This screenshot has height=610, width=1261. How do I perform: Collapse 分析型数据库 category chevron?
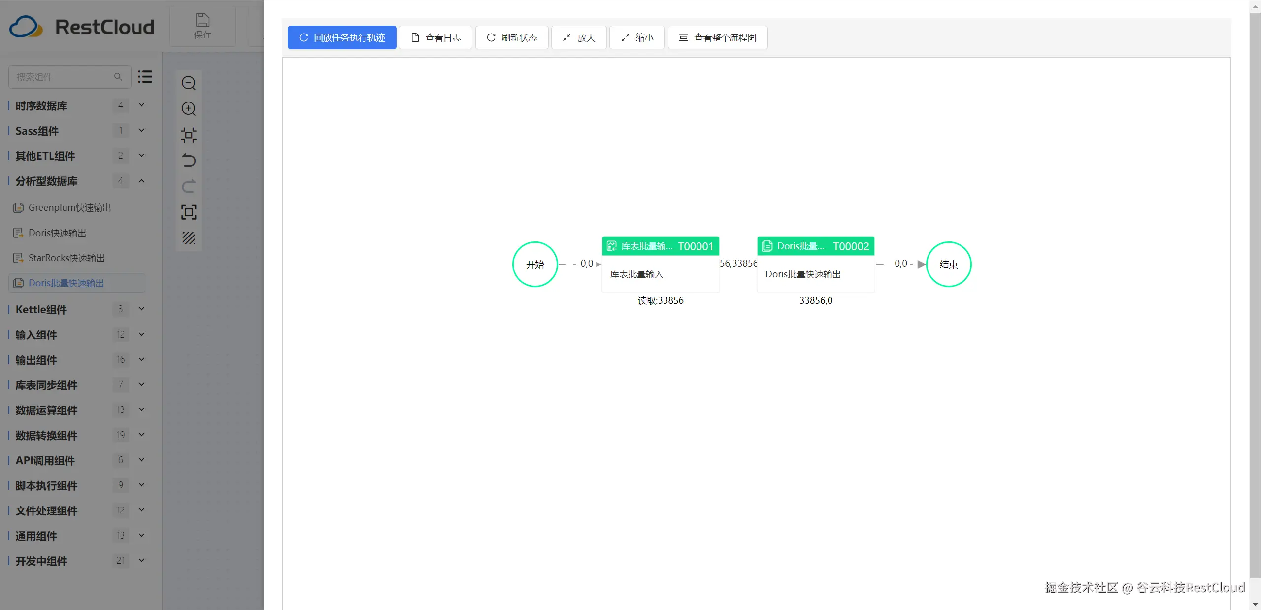141,181
